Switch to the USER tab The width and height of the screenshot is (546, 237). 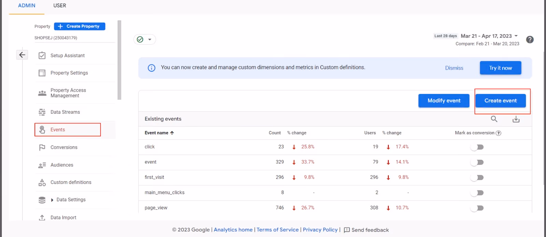tap(60, 6)
